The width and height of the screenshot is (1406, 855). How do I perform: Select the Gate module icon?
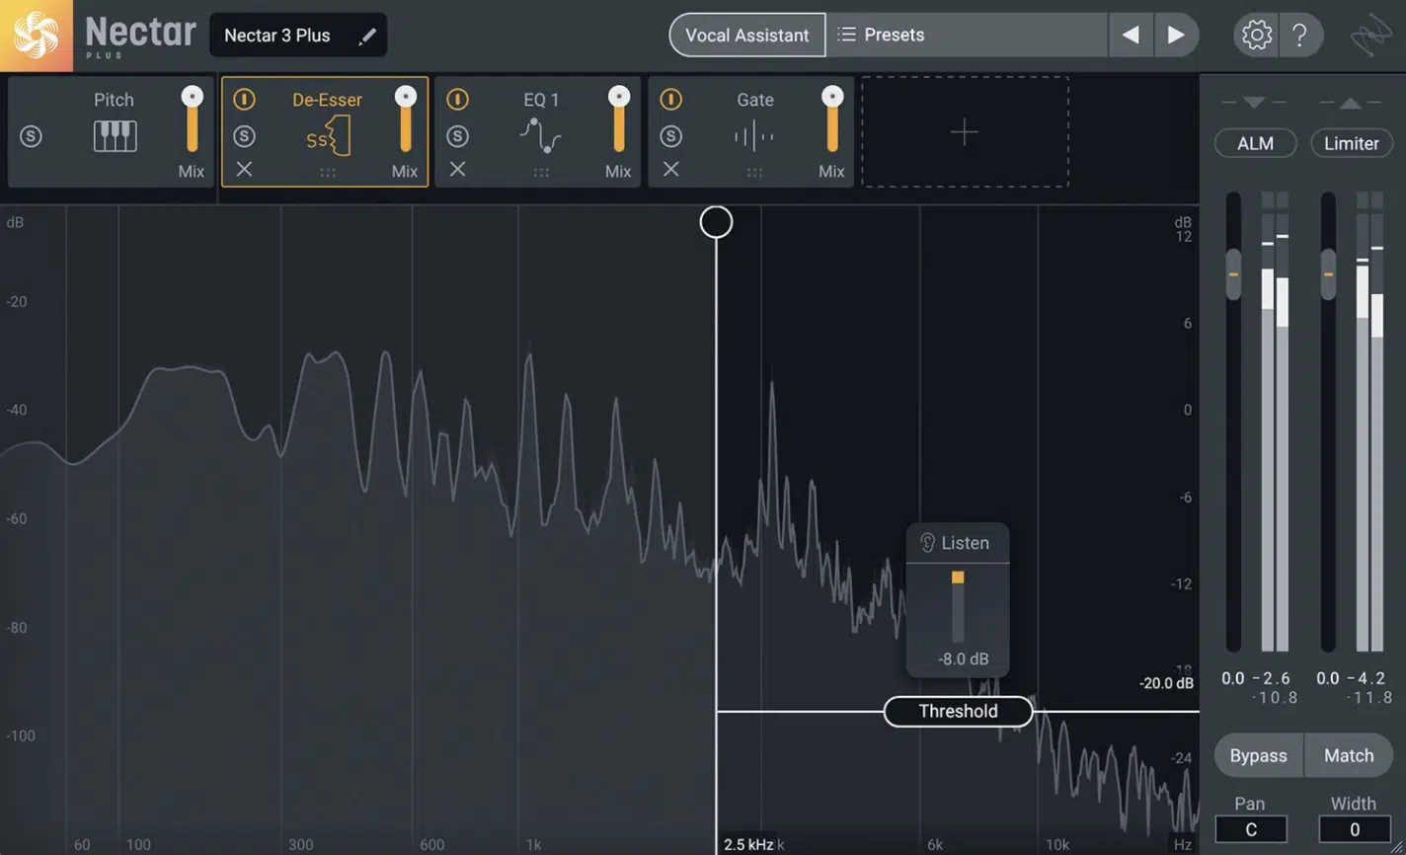754,137
